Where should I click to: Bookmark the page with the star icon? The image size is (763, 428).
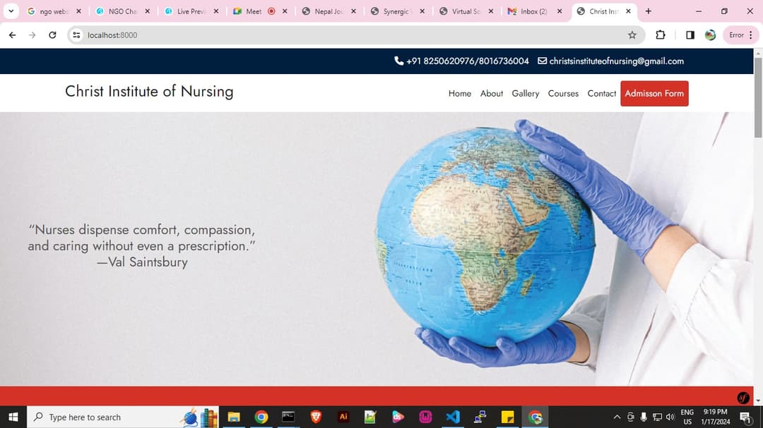point(632,35)
